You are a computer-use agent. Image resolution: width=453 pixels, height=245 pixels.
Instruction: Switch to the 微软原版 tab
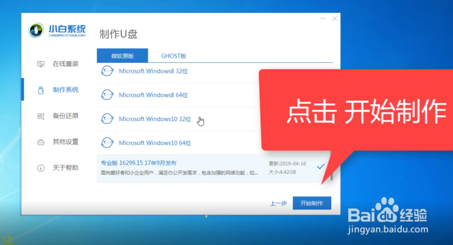122,56
